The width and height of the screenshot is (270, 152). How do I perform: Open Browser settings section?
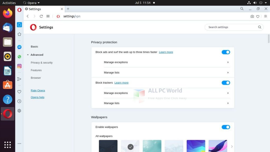pos(36,78)
